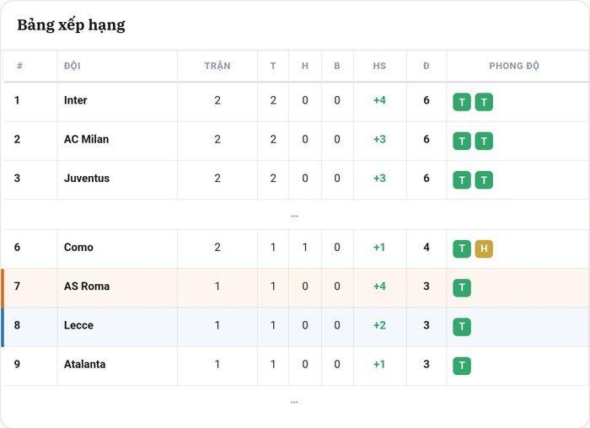
Task: Click Inter's first green T form badge
Action: click(462, 102)
